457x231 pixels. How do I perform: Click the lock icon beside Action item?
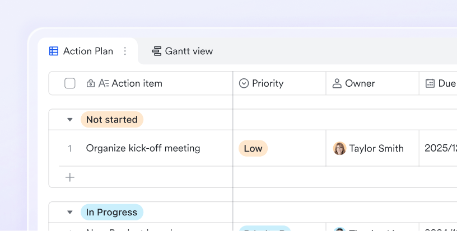pyautogui.click(x=91, y=83)
